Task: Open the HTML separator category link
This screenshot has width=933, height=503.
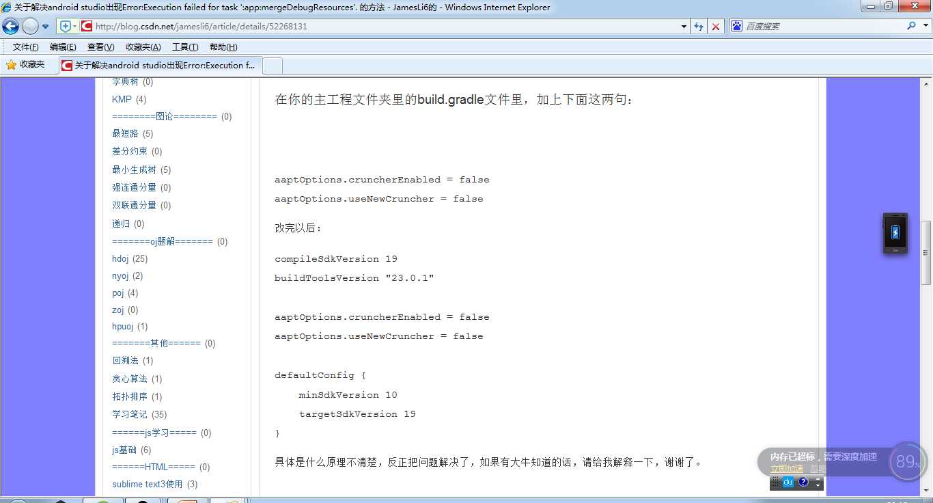Action: click(154, 467)
